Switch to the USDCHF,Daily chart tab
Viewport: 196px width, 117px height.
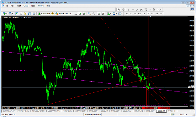tap(24, 111)
